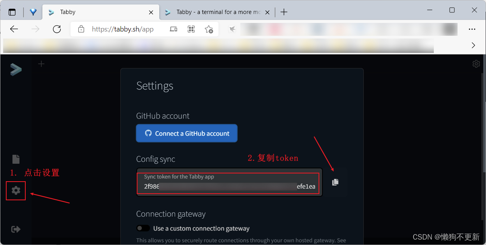Toggle Use a custom connection gateway switch
The height and width of the screenshot is (245, 486).
(143, 228)
